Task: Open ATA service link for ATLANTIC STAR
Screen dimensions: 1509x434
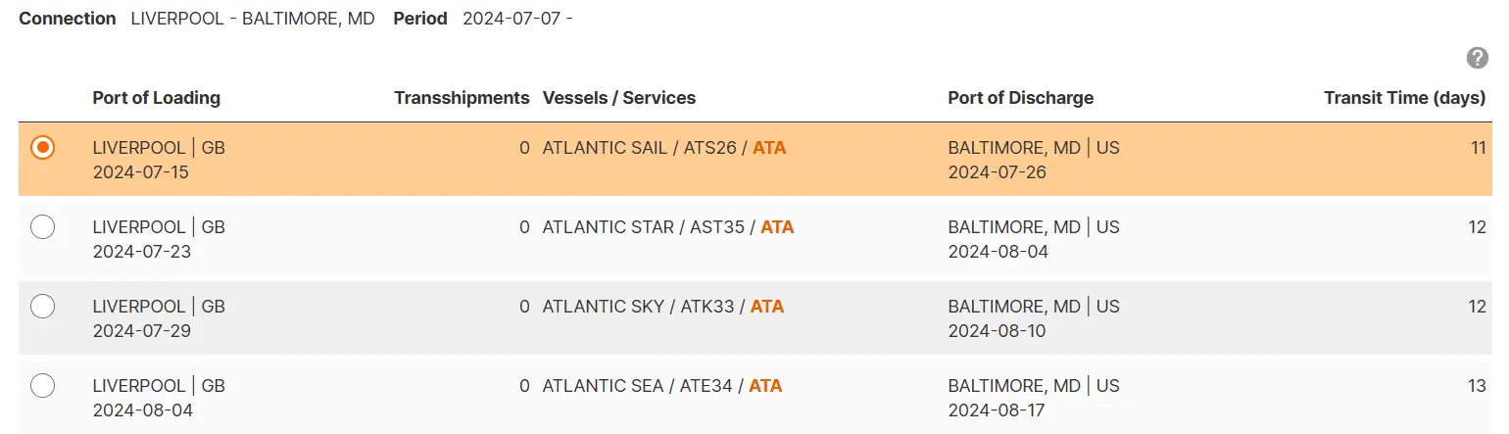Action: click(777, 227)
